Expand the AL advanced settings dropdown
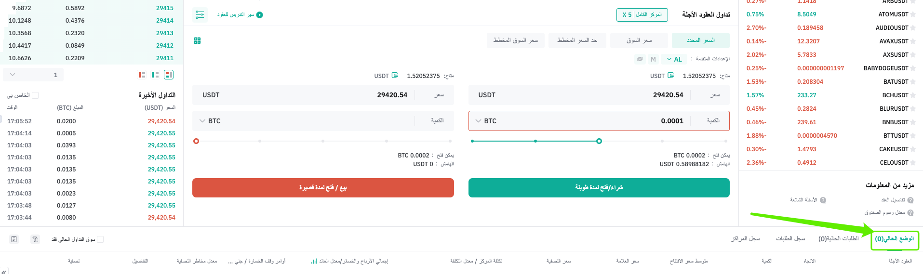This screenshot has height=274, width=923. coord(674,59)
